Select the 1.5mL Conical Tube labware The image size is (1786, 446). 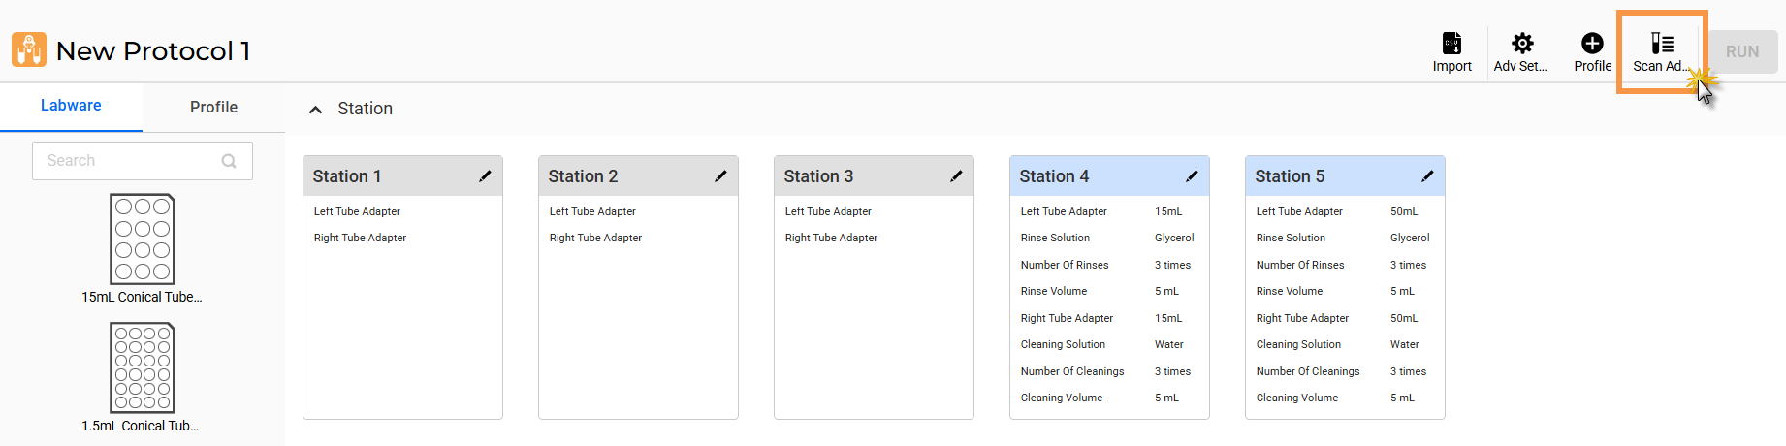(143, 368)
